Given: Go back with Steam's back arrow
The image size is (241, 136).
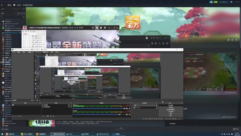Looking at the screenshot, I should point(2,5).
